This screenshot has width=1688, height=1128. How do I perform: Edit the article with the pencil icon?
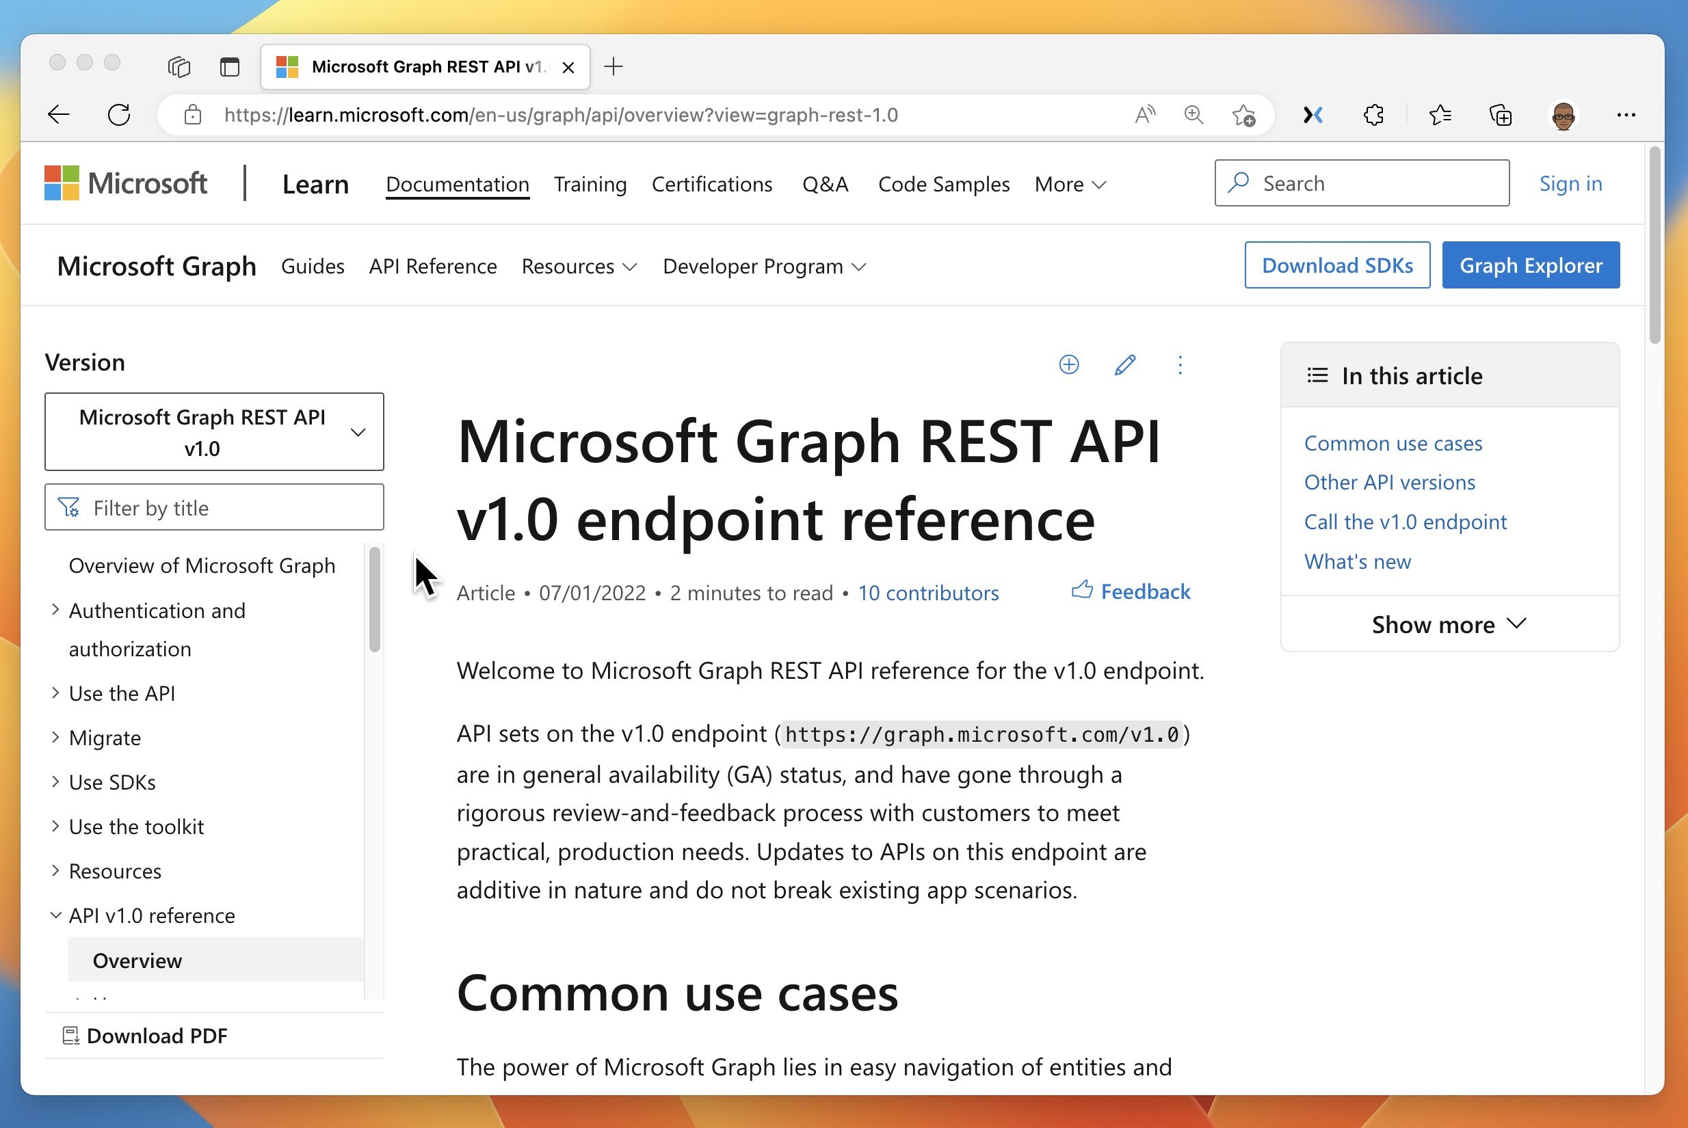point(1124,365)
